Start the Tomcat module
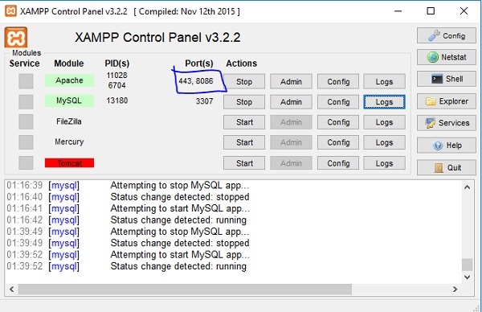 (x=244, y=162)
